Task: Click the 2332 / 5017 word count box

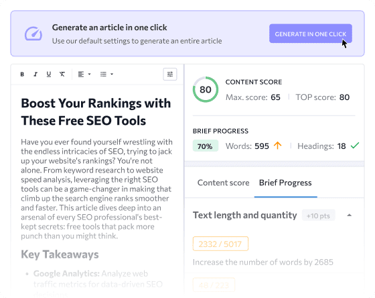Action: [220, 244]
